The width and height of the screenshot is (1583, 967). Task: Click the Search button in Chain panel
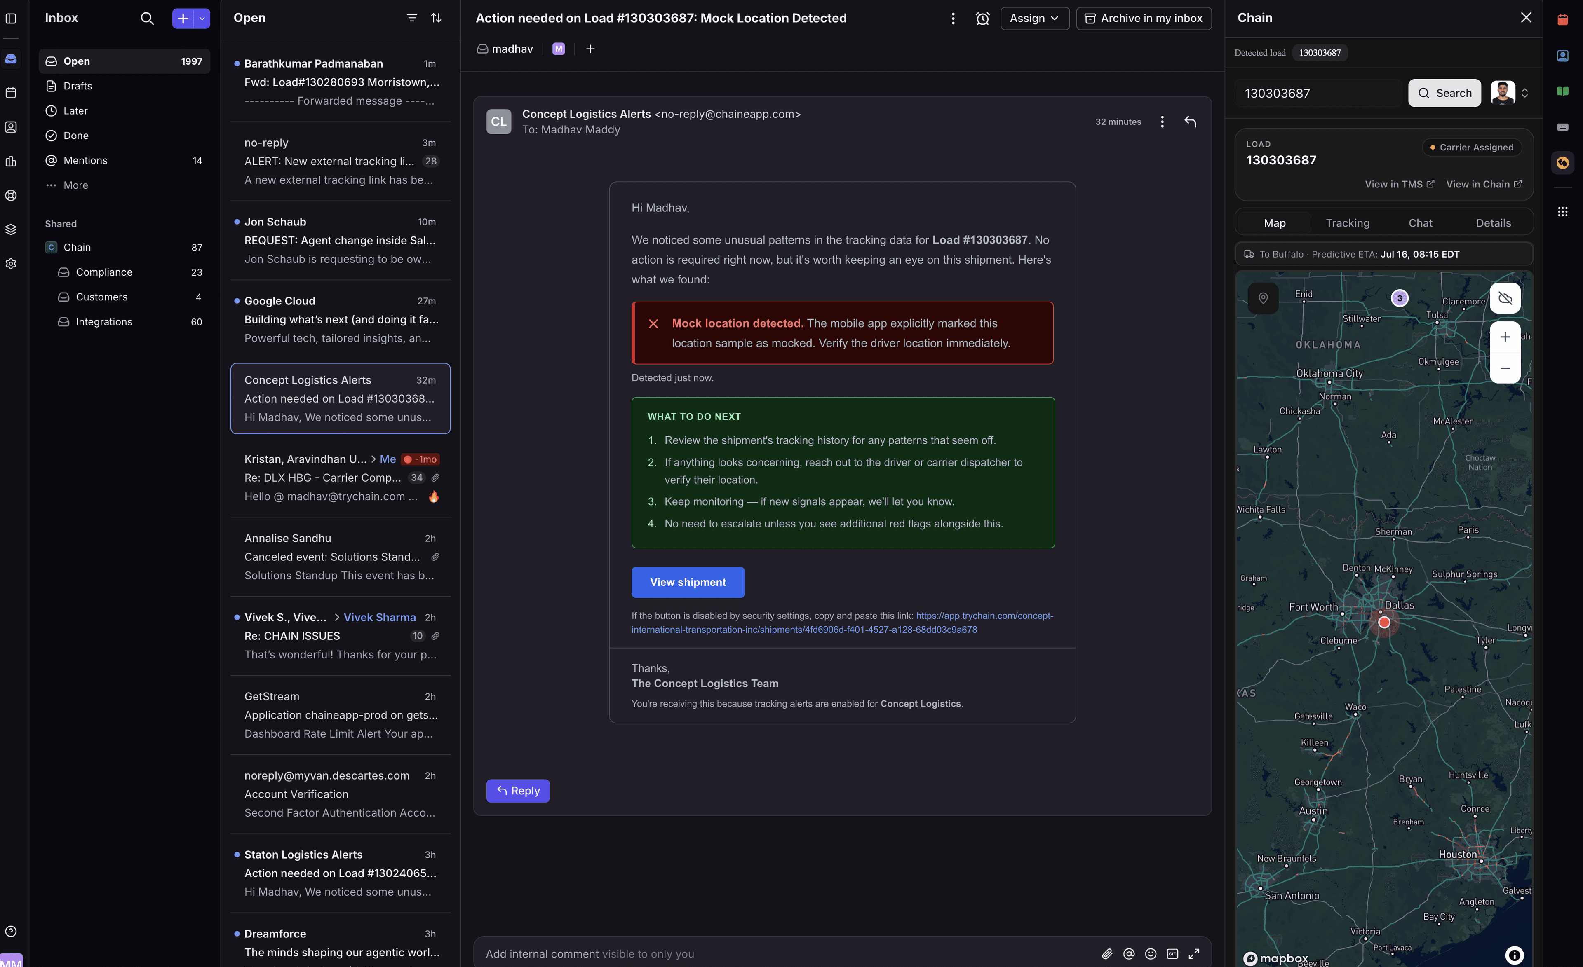(1444, 93)
